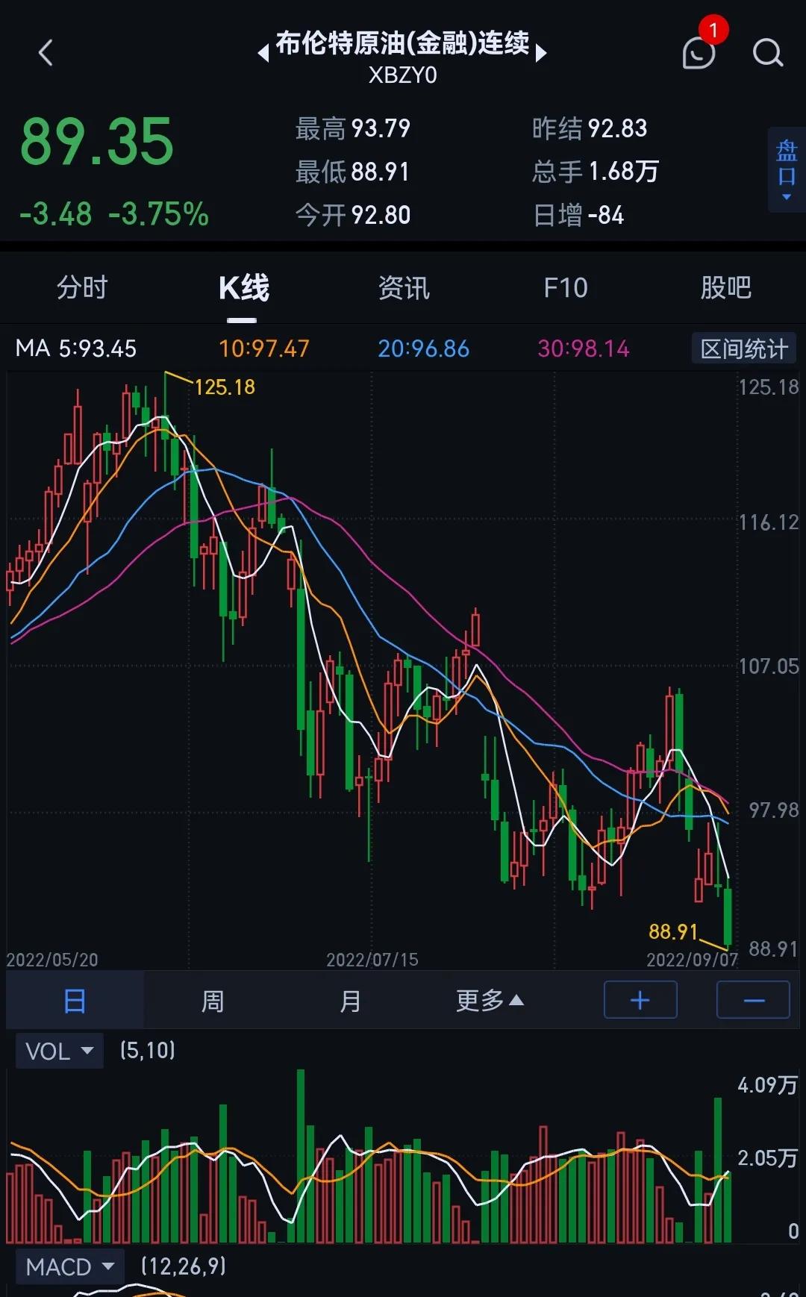Go to previous contract with left triangle
This screenshot has width=806, height=1297.
click(x=263, y=54)
